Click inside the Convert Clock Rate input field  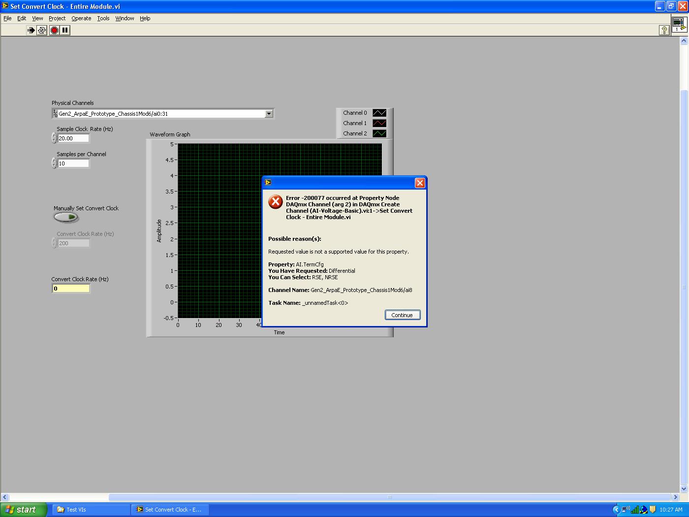(71, 288)
